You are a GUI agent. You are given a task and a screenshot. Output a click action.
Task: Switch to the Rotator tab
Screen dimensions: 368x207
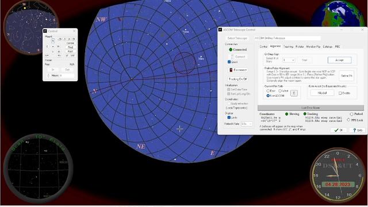pos(300,47)
